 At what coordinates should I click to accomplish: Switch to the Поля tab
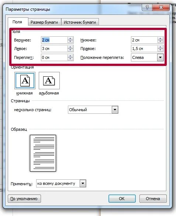click(x=17, y=22)
